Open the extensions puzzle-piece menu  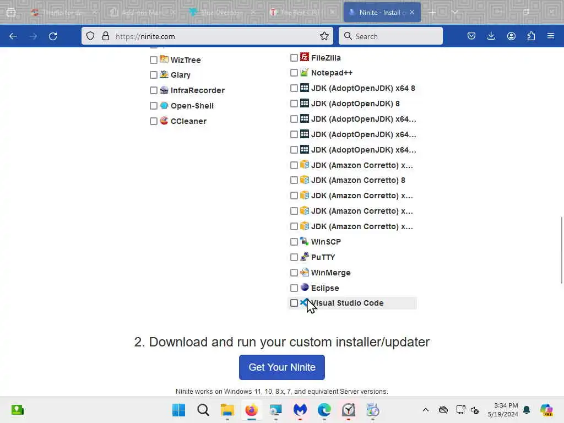[531, 36]
